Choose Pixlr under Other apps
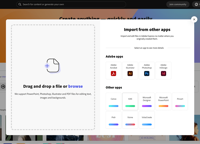The height and width of the screenshot is (144, 200). (x=114, y=120)
